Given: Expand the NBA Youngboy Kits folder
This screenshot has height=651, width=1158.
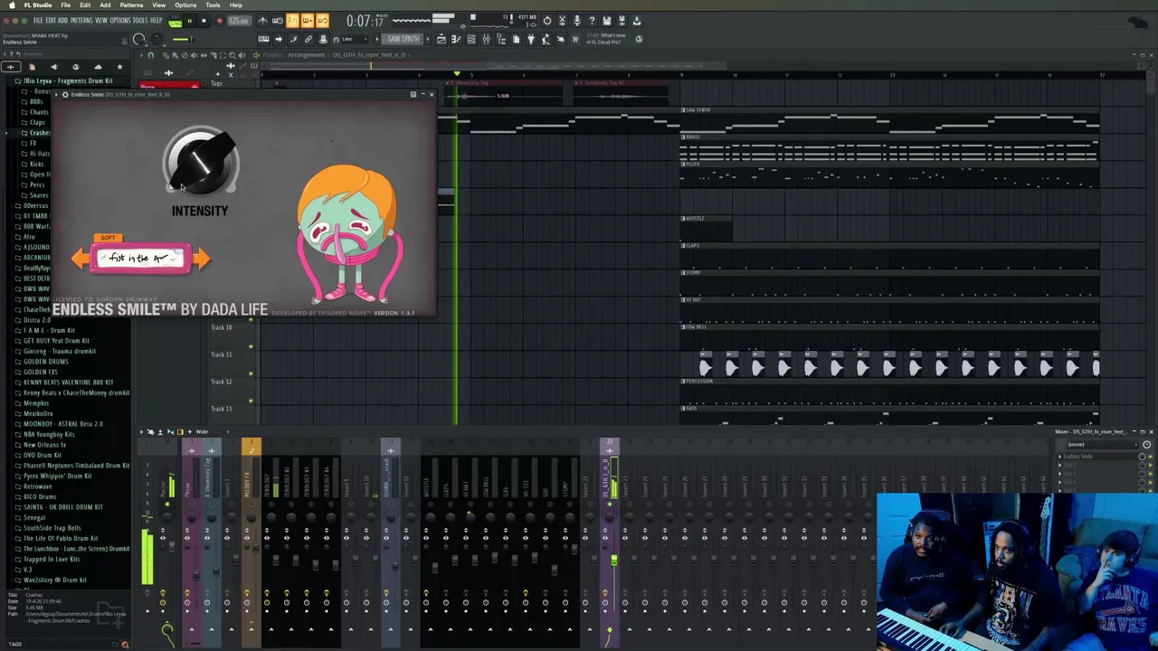Looking at the screenshot, I should 49,434.
